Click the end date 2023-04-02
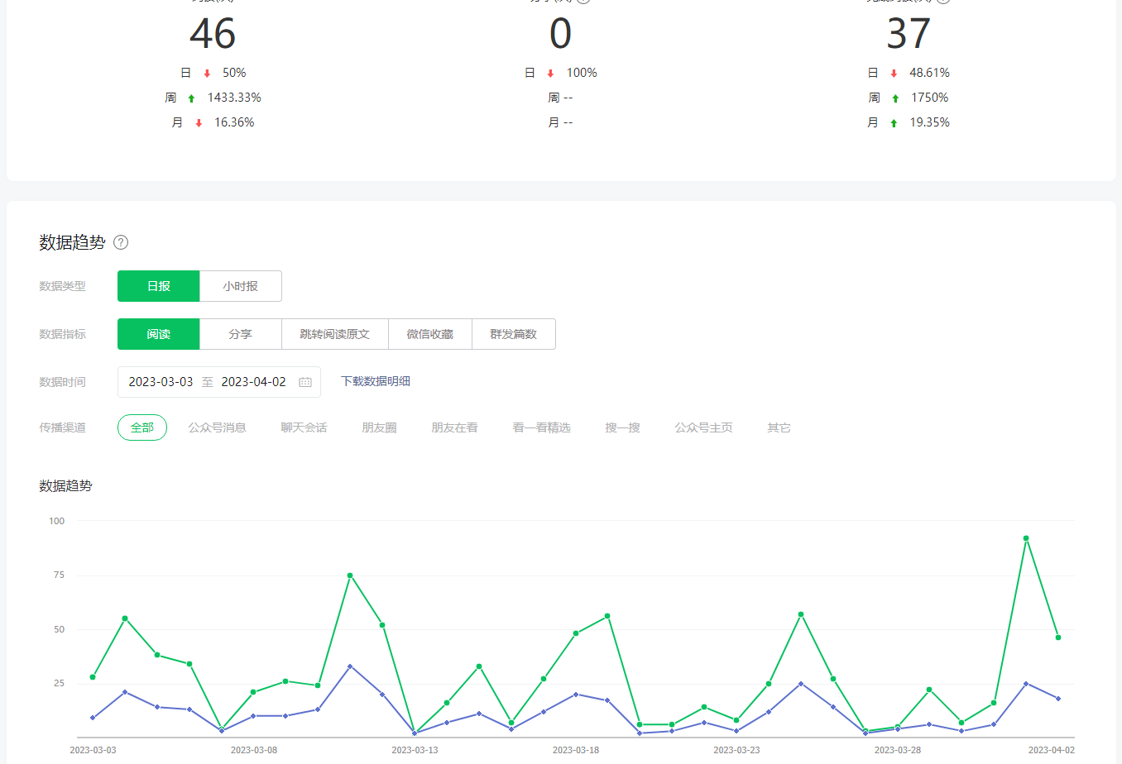The width and height of the screenshot is (1122, 764). click(x=253, y=382)
